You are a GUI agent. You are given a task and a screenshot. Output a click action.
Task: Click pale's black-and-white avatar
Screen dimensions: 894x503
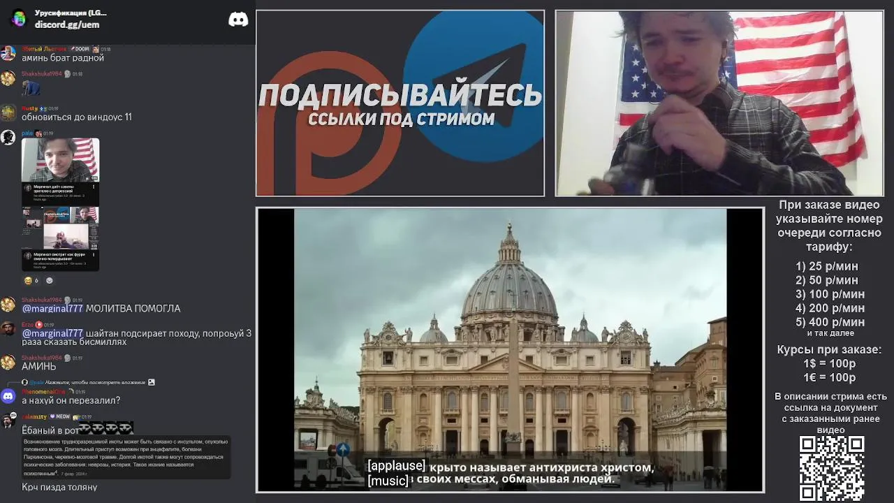8,138
